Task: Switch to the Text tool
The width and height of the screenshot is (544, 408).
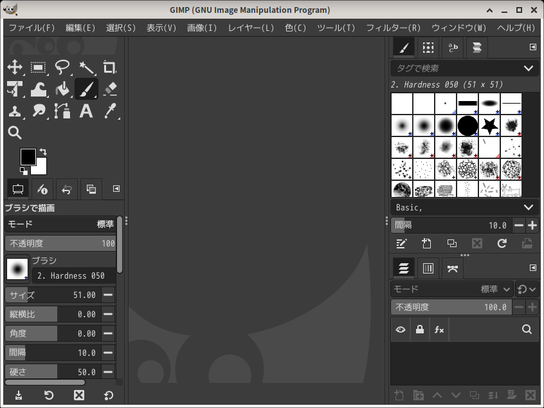Action: pyautogui.click(x=86, y=111)
